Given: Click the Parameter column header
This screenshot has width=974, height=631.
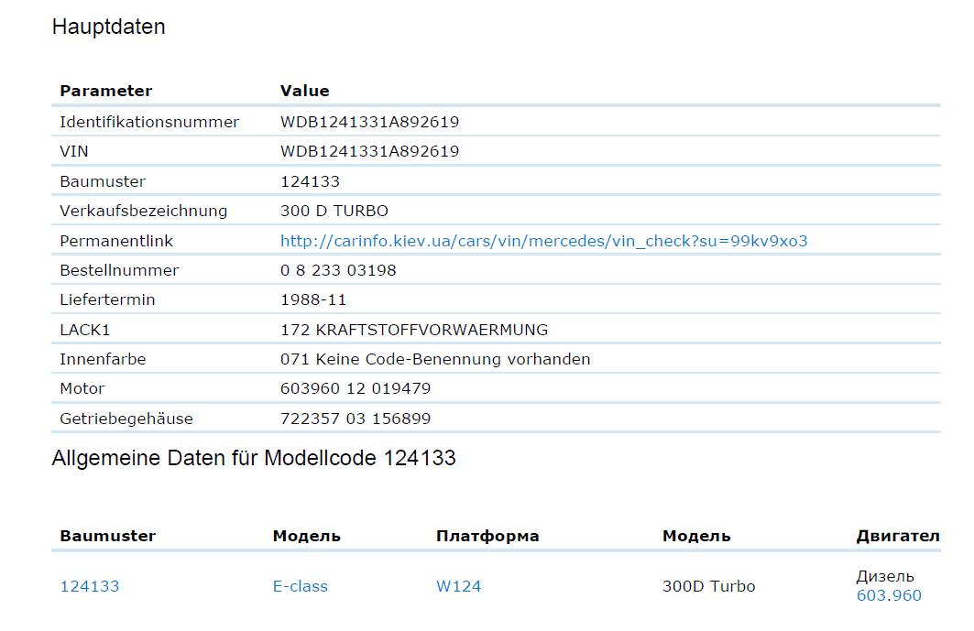Looking at the screenshot, I should point(105,91).
